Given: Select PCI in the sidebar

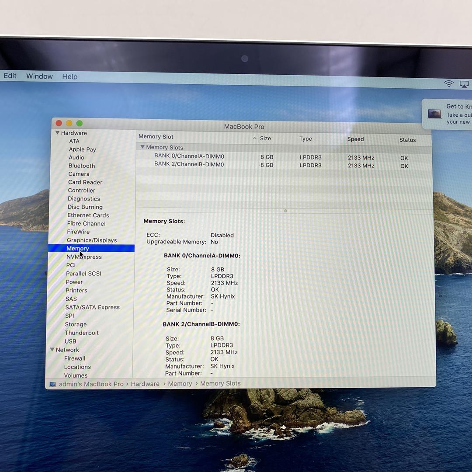Looking at the screenshot, I should pos(71,265).
